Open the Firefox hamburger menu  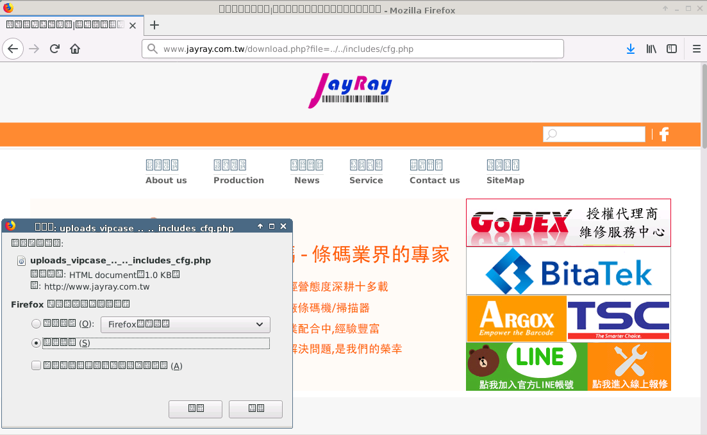(696, 49)
